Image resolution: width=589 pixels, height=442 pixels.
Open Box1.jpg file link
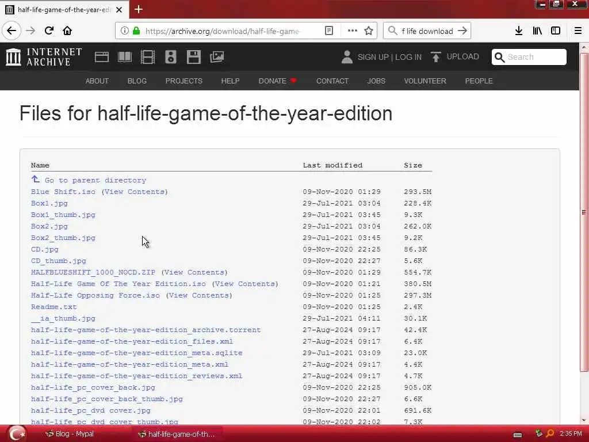(x=49, y=203)
